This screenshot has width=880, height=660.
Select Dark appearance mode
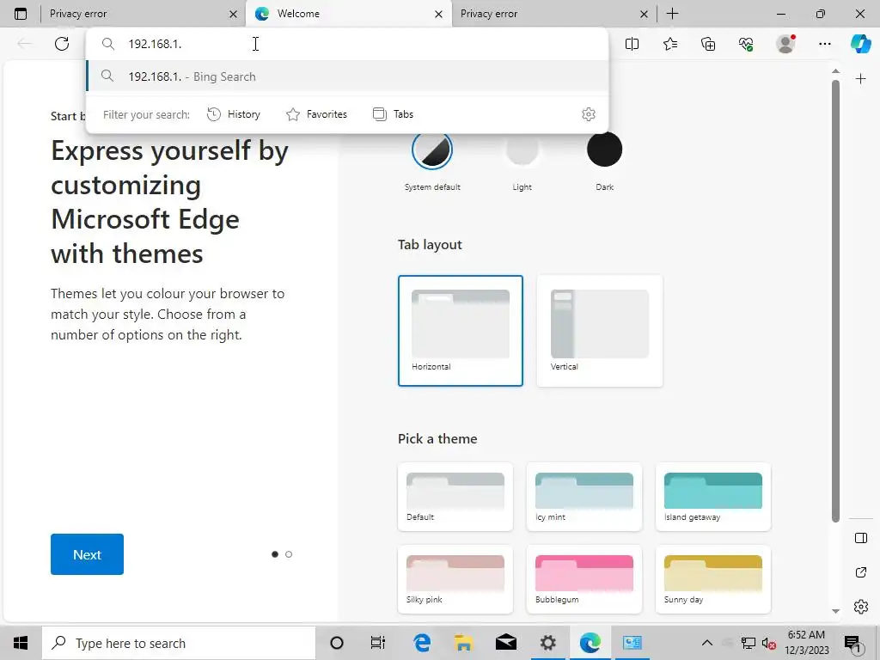pos(604,150)
